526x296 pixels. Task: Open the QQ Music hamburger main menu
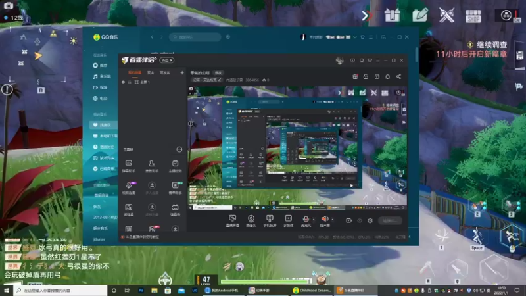point(371,37)
